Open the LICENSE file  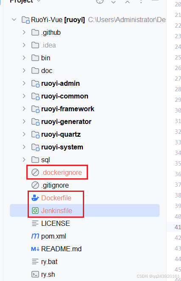point(56,223)
